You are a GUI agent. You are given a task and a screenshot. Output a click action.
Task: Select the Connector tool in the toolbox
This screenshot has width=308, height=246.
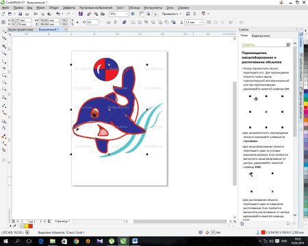pos(4,112)
